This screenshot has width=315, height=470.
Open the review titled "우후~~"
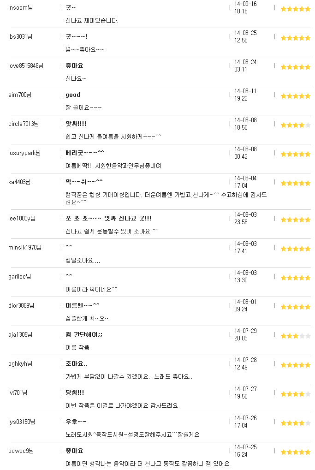click(76, 422)
